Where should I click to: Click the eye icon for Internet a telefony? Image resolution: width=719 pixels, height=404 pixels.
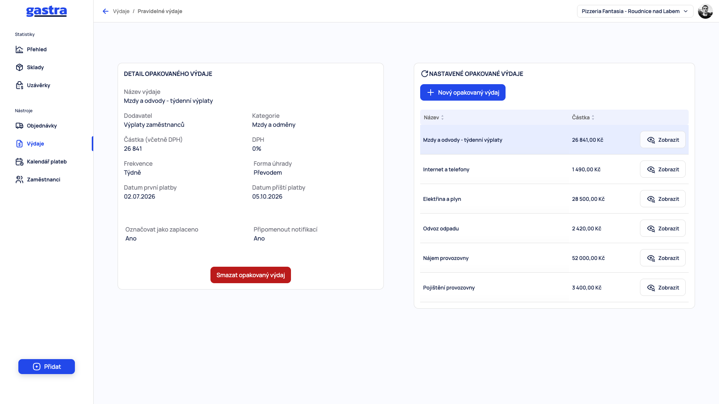pyautogui.click(x=651, y=169)
